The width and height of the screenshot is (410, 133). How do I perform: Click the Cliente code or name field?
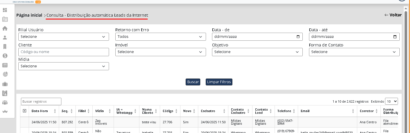pyautogui.click(x=63, y=52)
